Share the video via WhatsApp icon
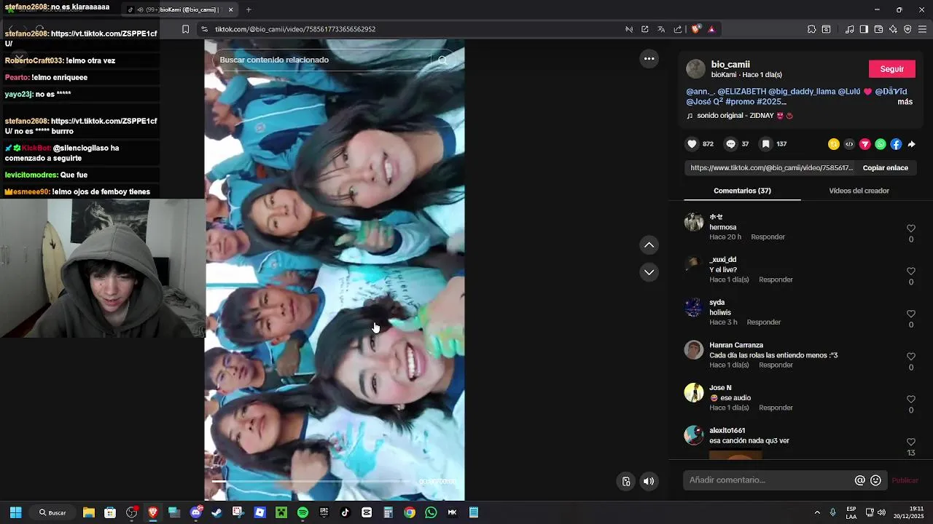933x524 pixels. click(x=881, y=144)
